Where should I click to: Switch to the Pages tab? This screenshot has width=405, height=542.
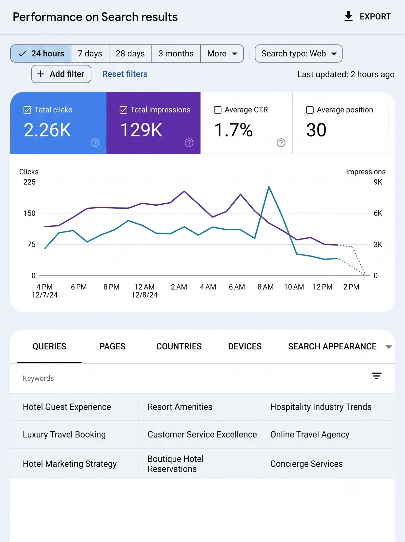tap(112, 346)
